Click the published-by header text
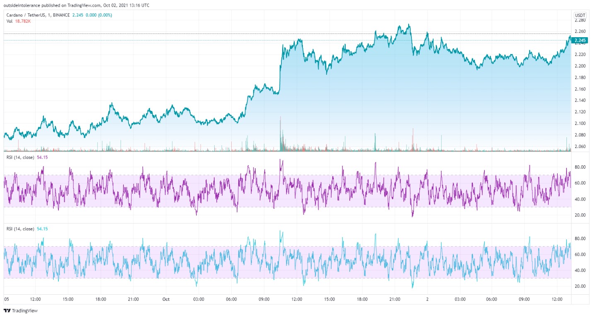The width and height of the screenshot is (593, 317). (x=76, y=5)
